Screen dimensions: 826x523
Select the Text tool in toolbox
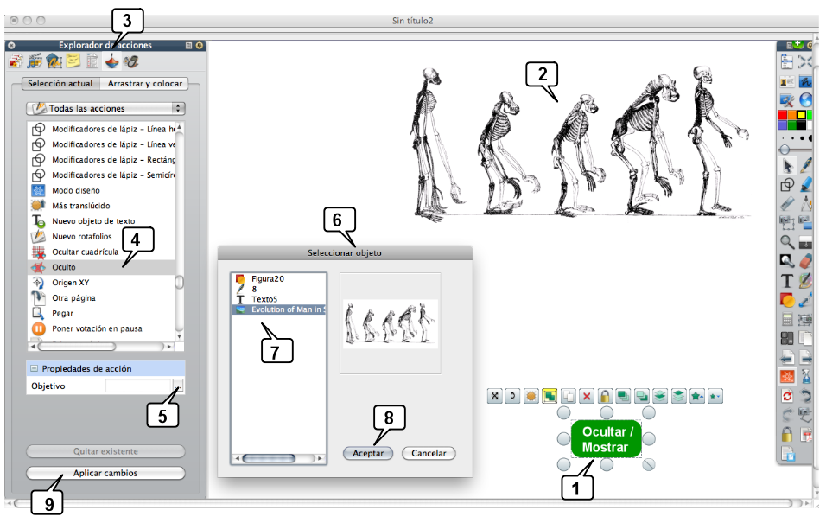(x=787, y=280)
